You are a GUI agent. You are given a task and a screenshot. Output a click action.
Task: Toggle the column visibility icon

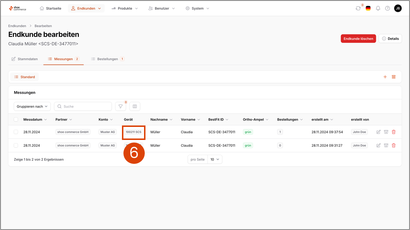[x=135, y=106]
